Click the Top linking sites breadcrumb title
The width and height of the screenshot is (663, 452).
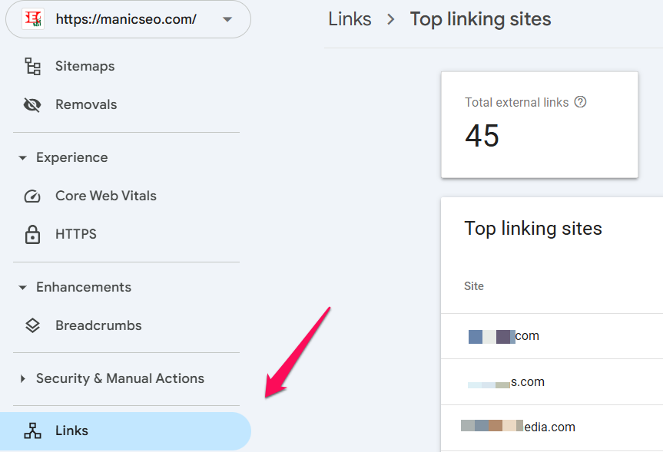(480, 19)
